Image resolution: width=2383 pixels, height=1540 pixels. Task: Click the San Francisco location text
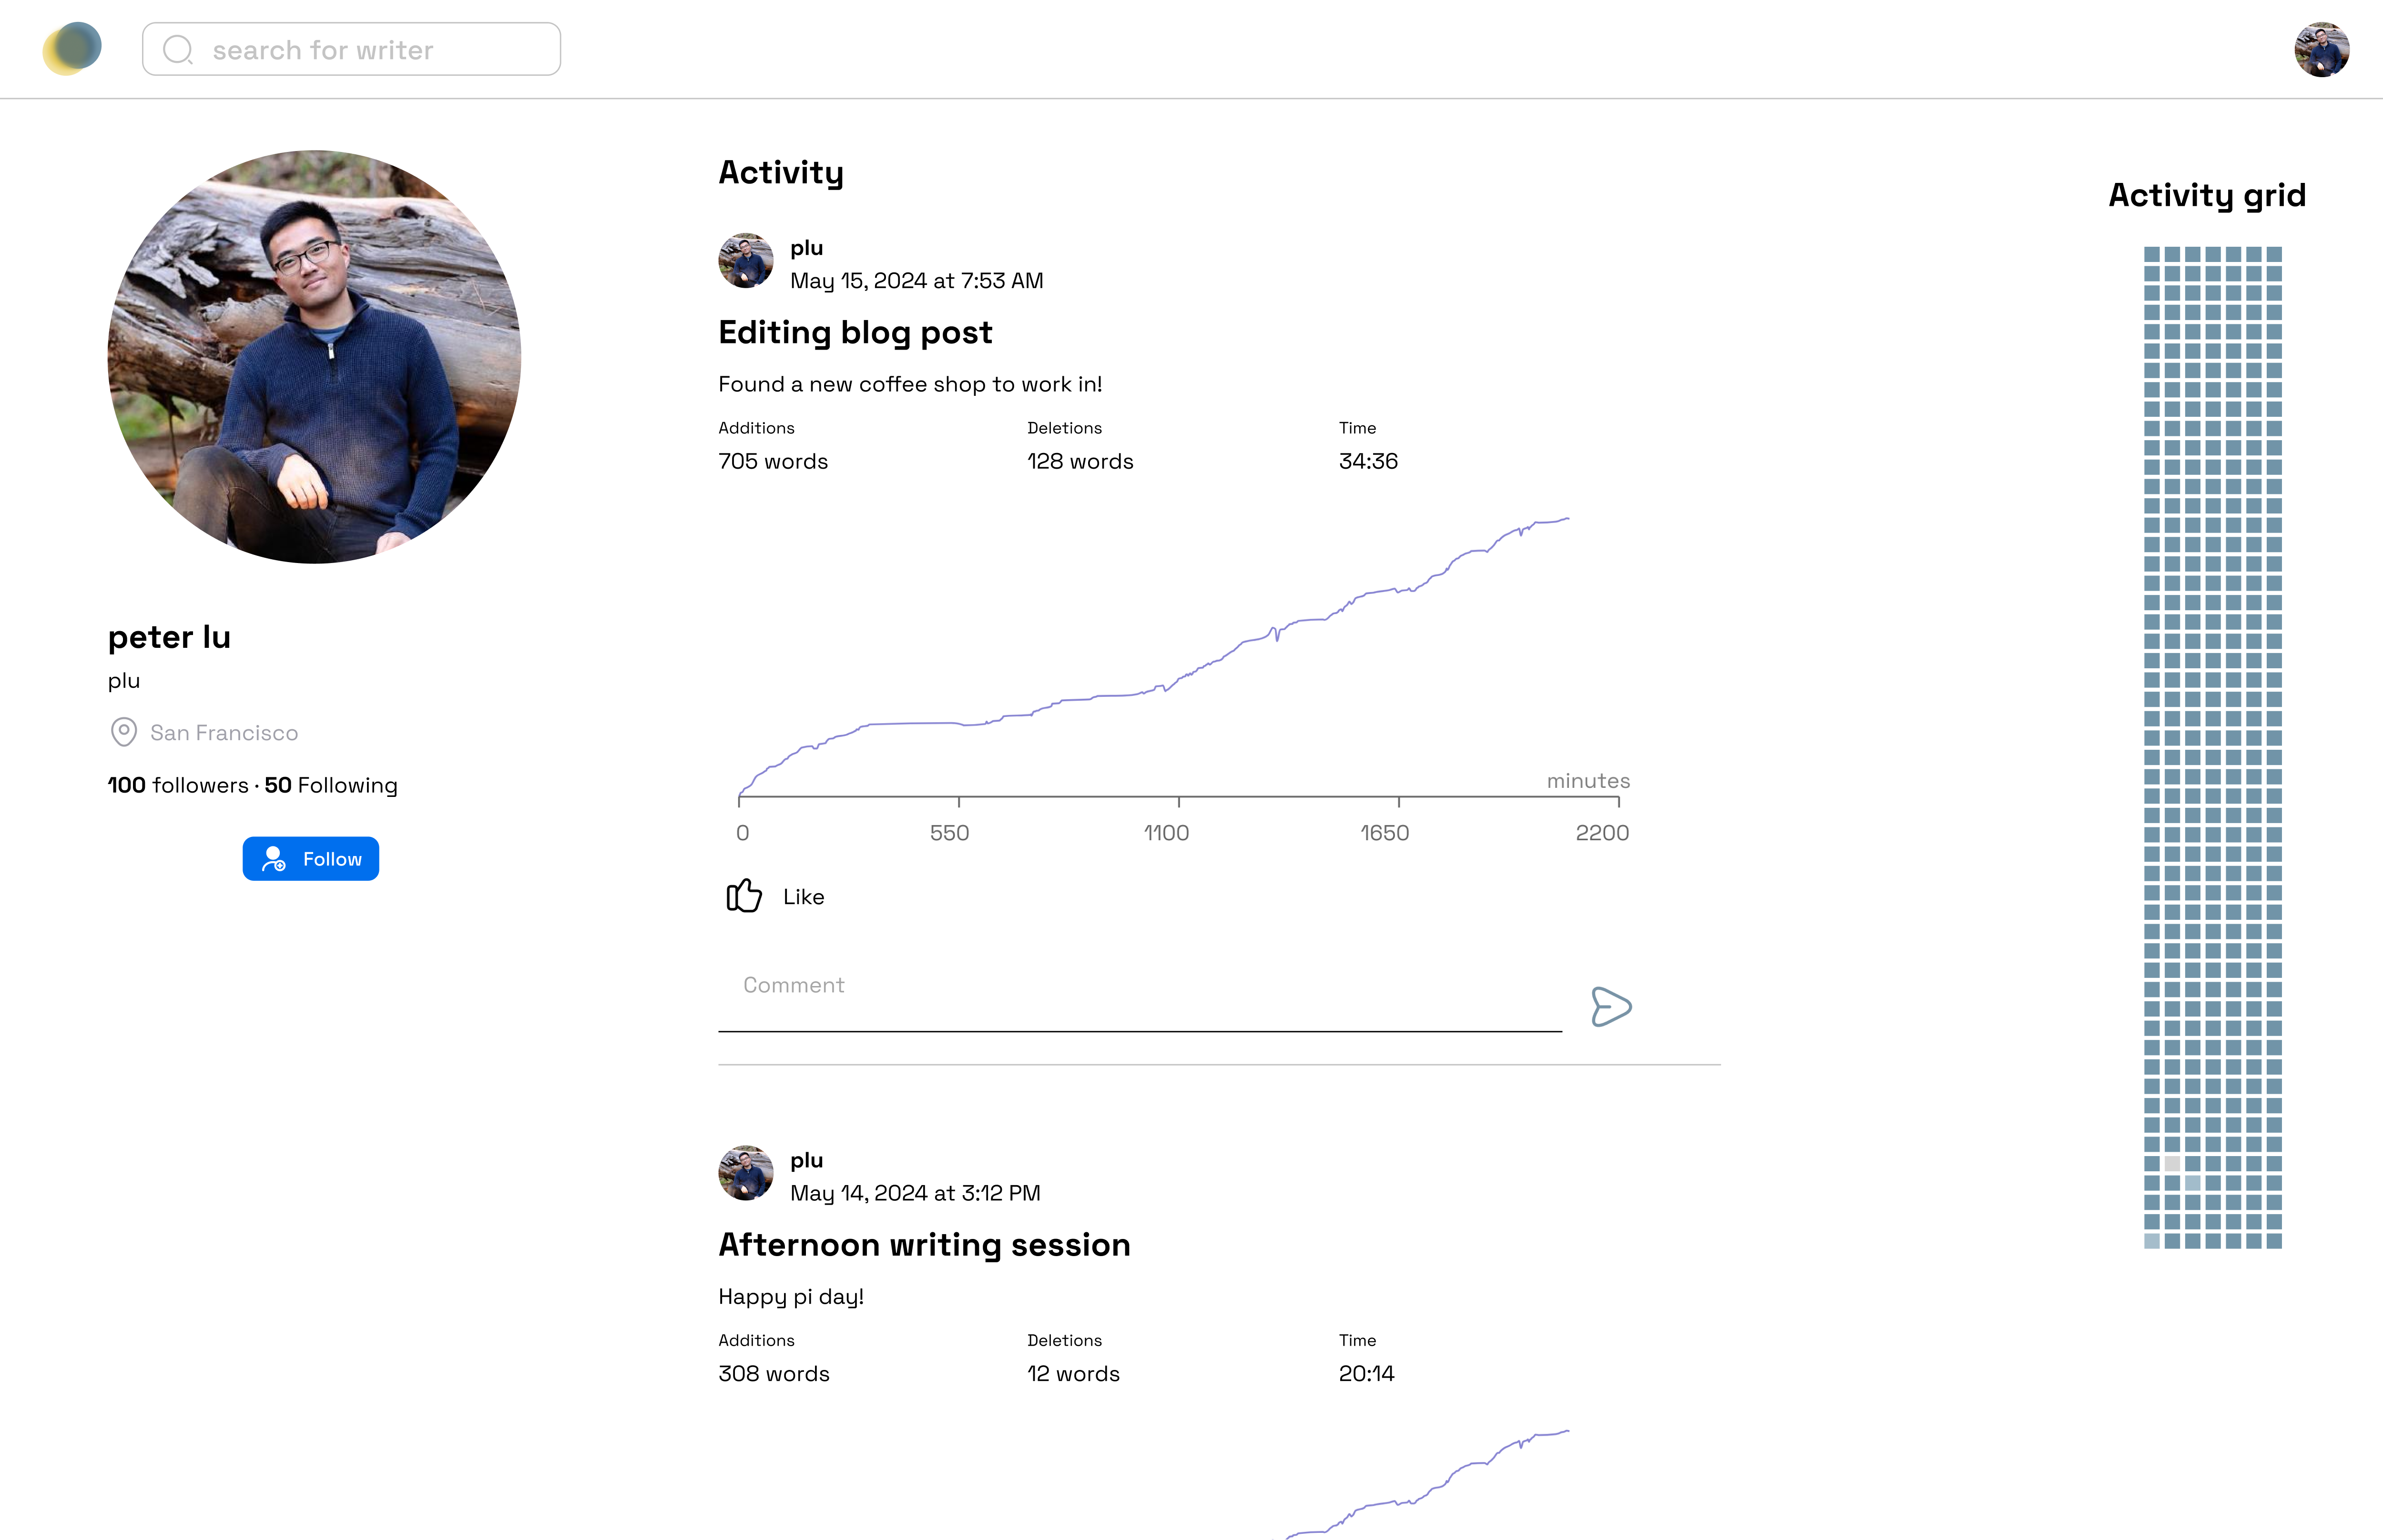coord(224,733)
